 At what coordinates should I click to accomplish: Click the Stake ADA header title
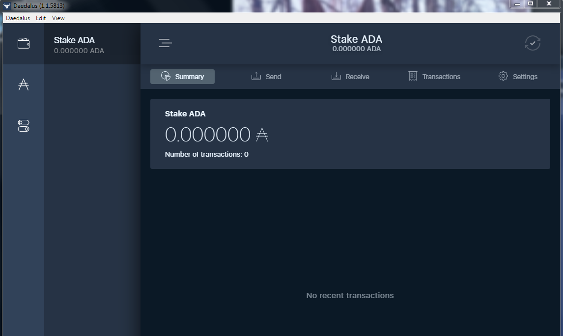pyautogui.click(x=356, y=39)
